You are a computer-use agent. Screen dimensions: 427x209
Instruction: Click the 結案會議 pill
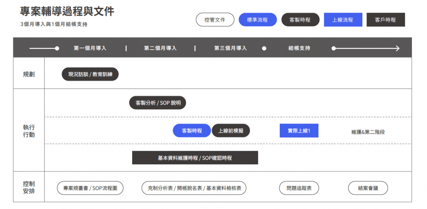(368, 188)
